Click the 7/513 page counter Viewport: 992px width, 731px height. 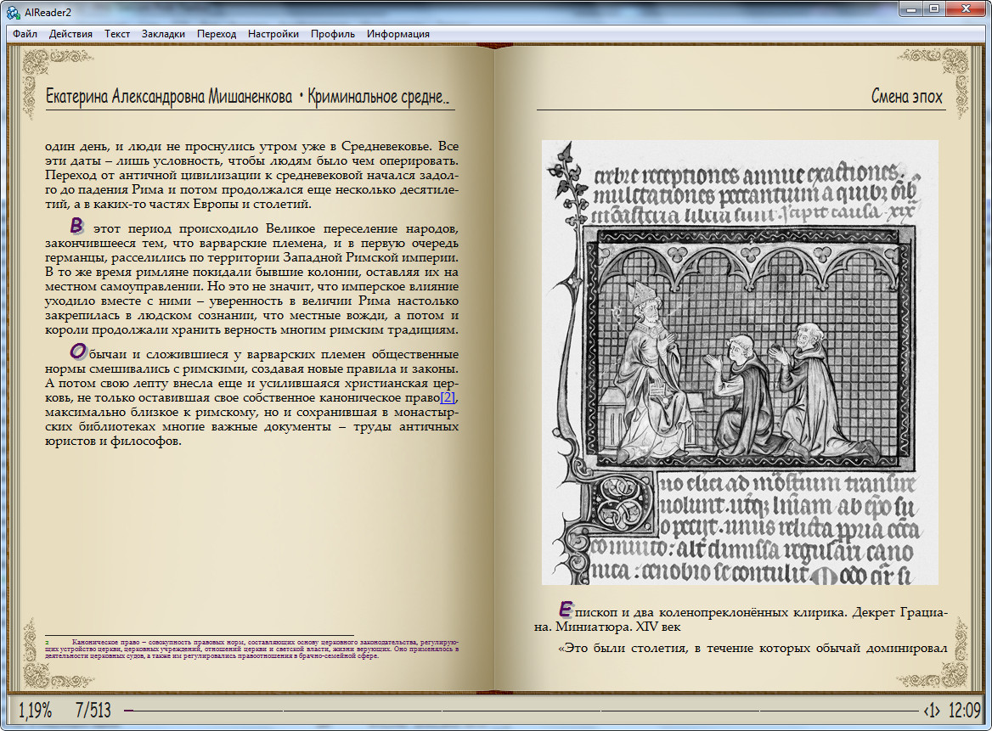pos(93,711)
